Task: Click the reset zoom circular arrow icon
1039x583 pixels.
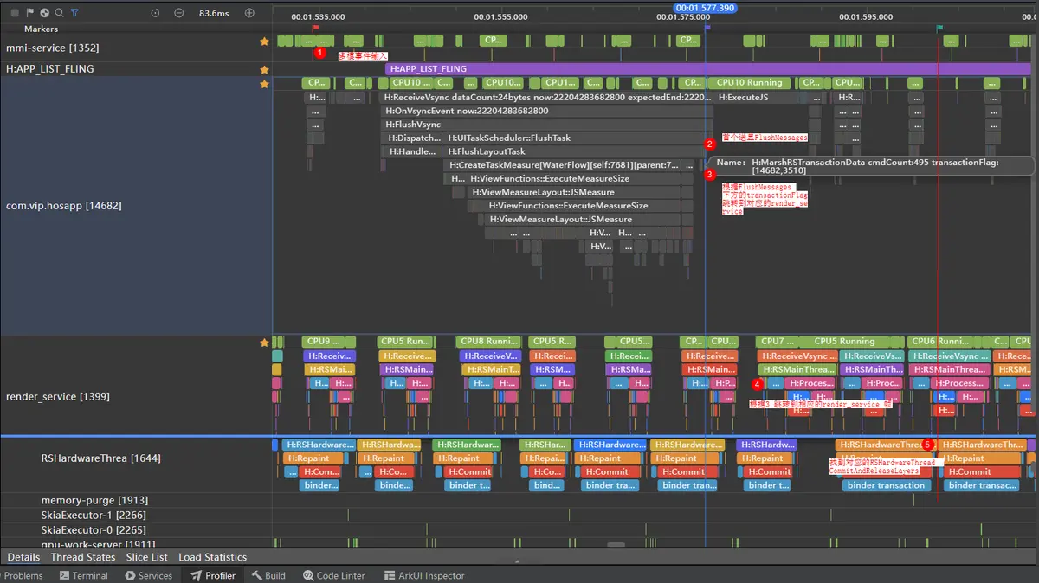Action: tap(155, 13)
